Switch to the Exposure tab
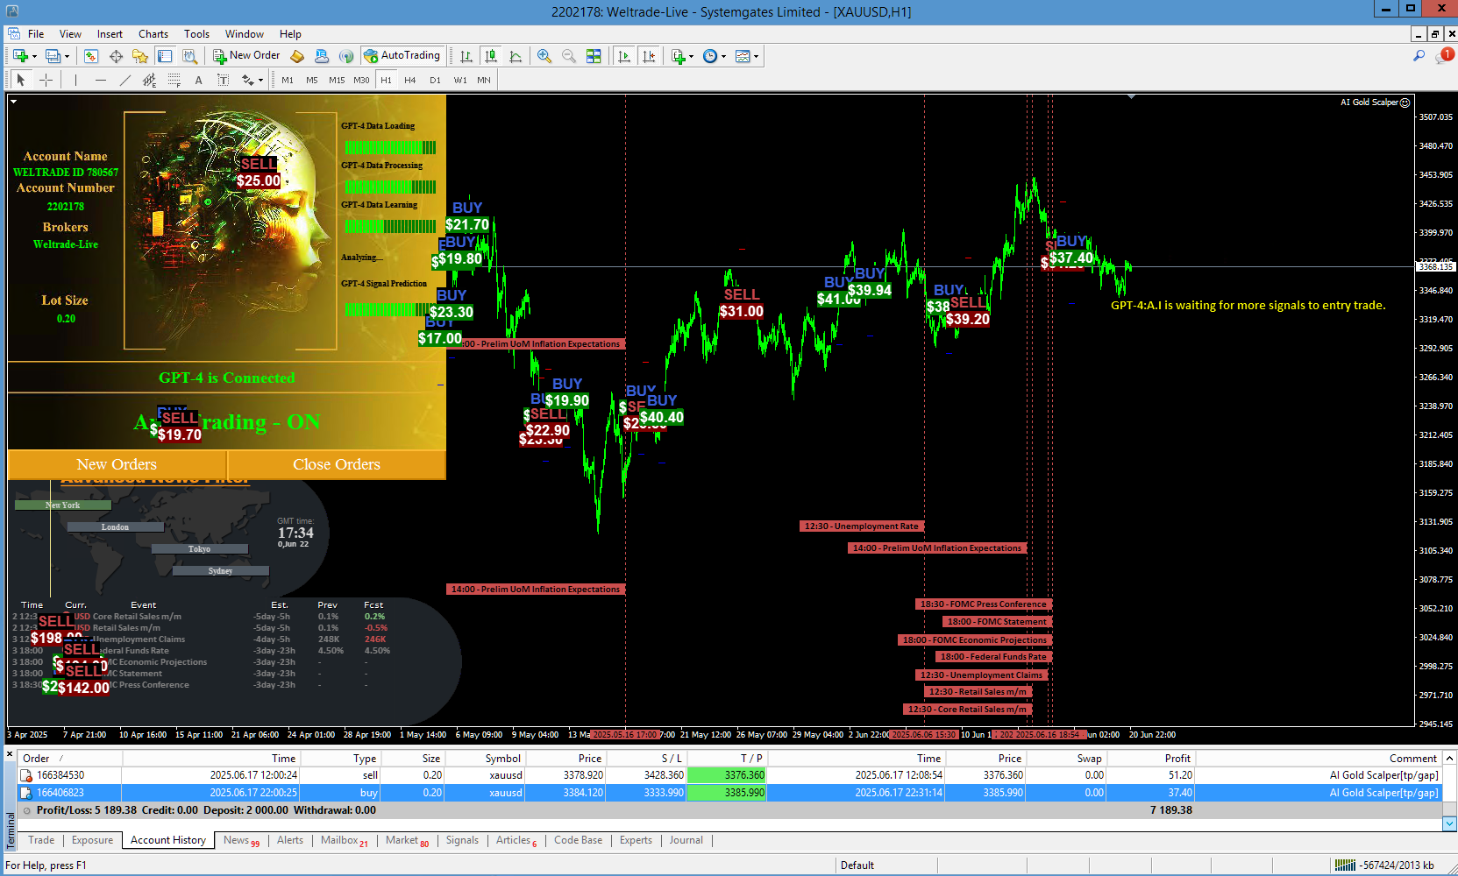1458x876 pixels. tap(92, 840)
